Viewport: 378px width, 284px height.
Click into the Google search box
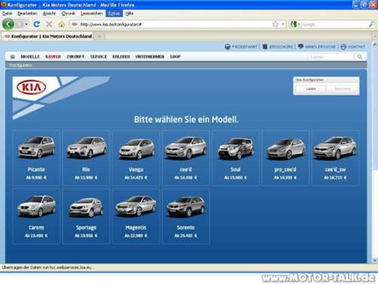[334, 24]
